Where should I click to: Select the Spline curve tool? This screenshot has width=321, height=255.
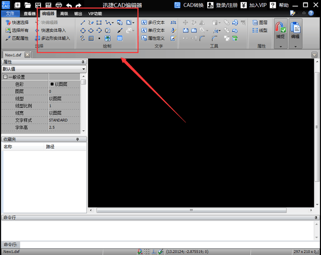click(x=82, y=38)
